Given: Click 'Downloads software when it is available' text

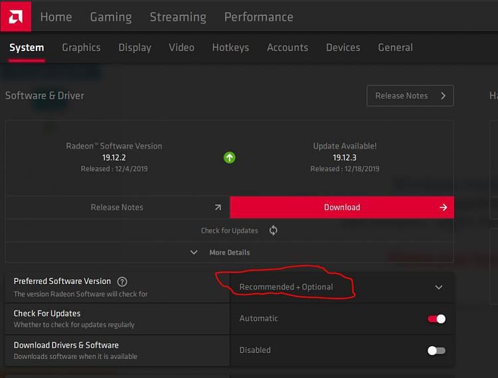Looking at the screenshot, I should click(x=76, y=356).
